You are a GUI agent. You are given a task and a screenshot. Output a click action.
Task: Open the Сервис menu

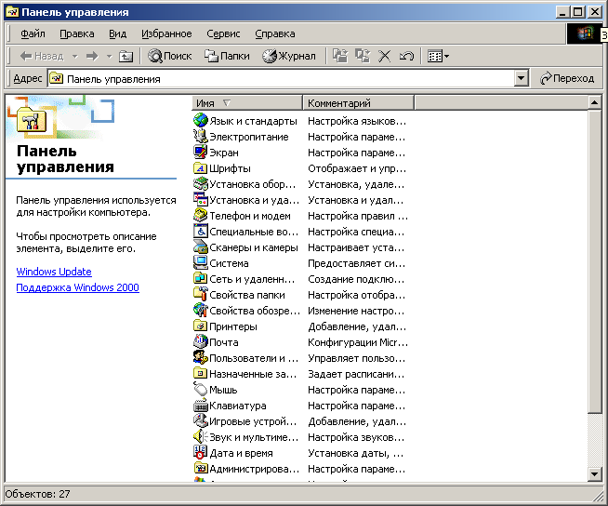[223, 33]
